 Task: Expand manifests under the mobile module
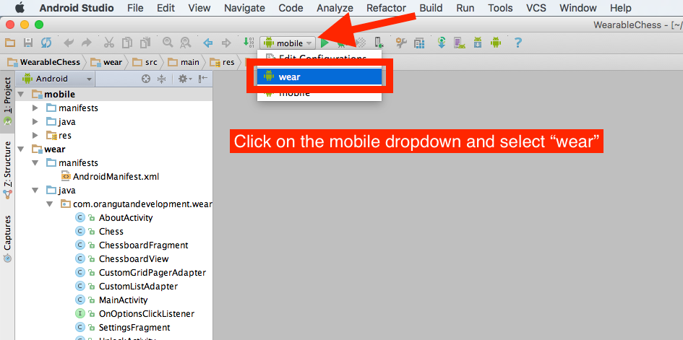(x=35, y=108)
